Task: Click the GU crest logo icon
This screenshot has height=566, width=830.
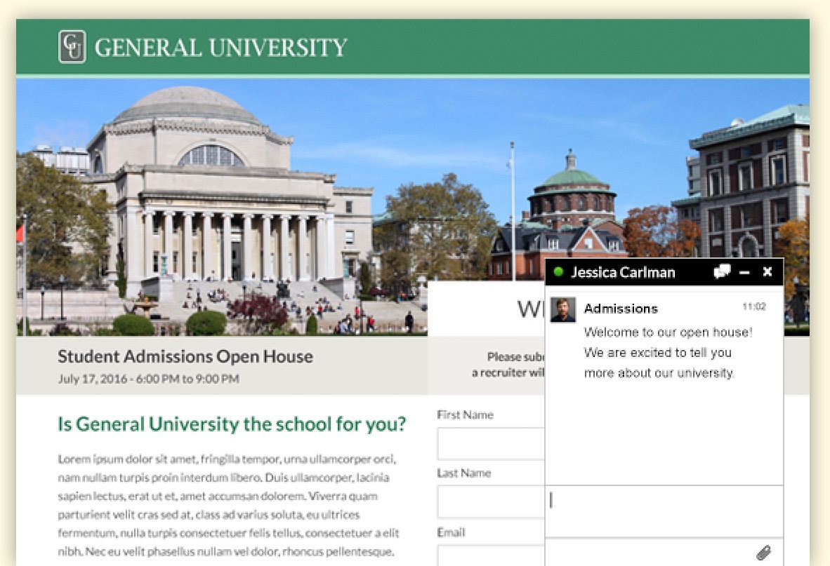Action: [x=72, y=47]
